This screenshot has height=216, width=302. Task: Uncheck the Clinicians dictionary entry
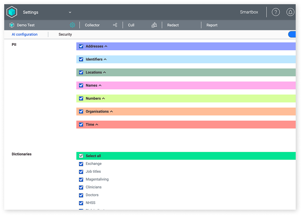[81, 187]
